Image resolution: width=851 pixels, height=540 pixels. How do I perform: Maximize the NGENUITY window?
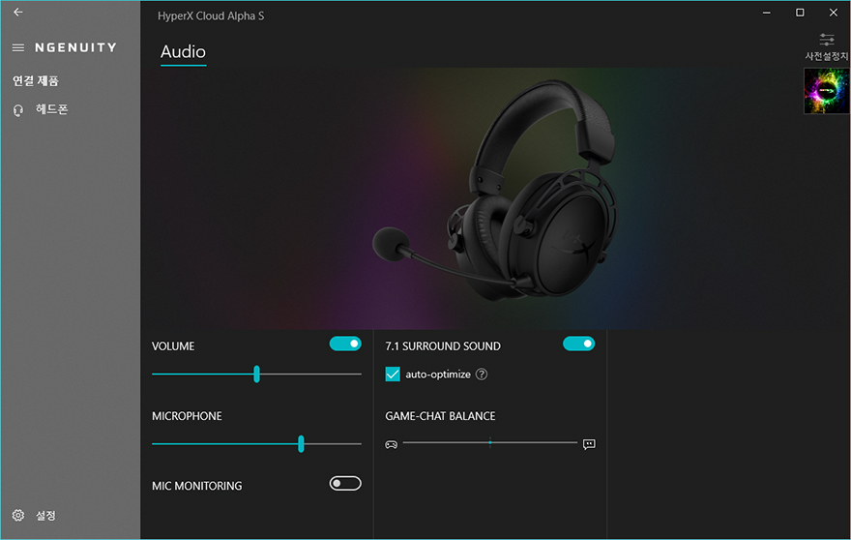point(800,13)
